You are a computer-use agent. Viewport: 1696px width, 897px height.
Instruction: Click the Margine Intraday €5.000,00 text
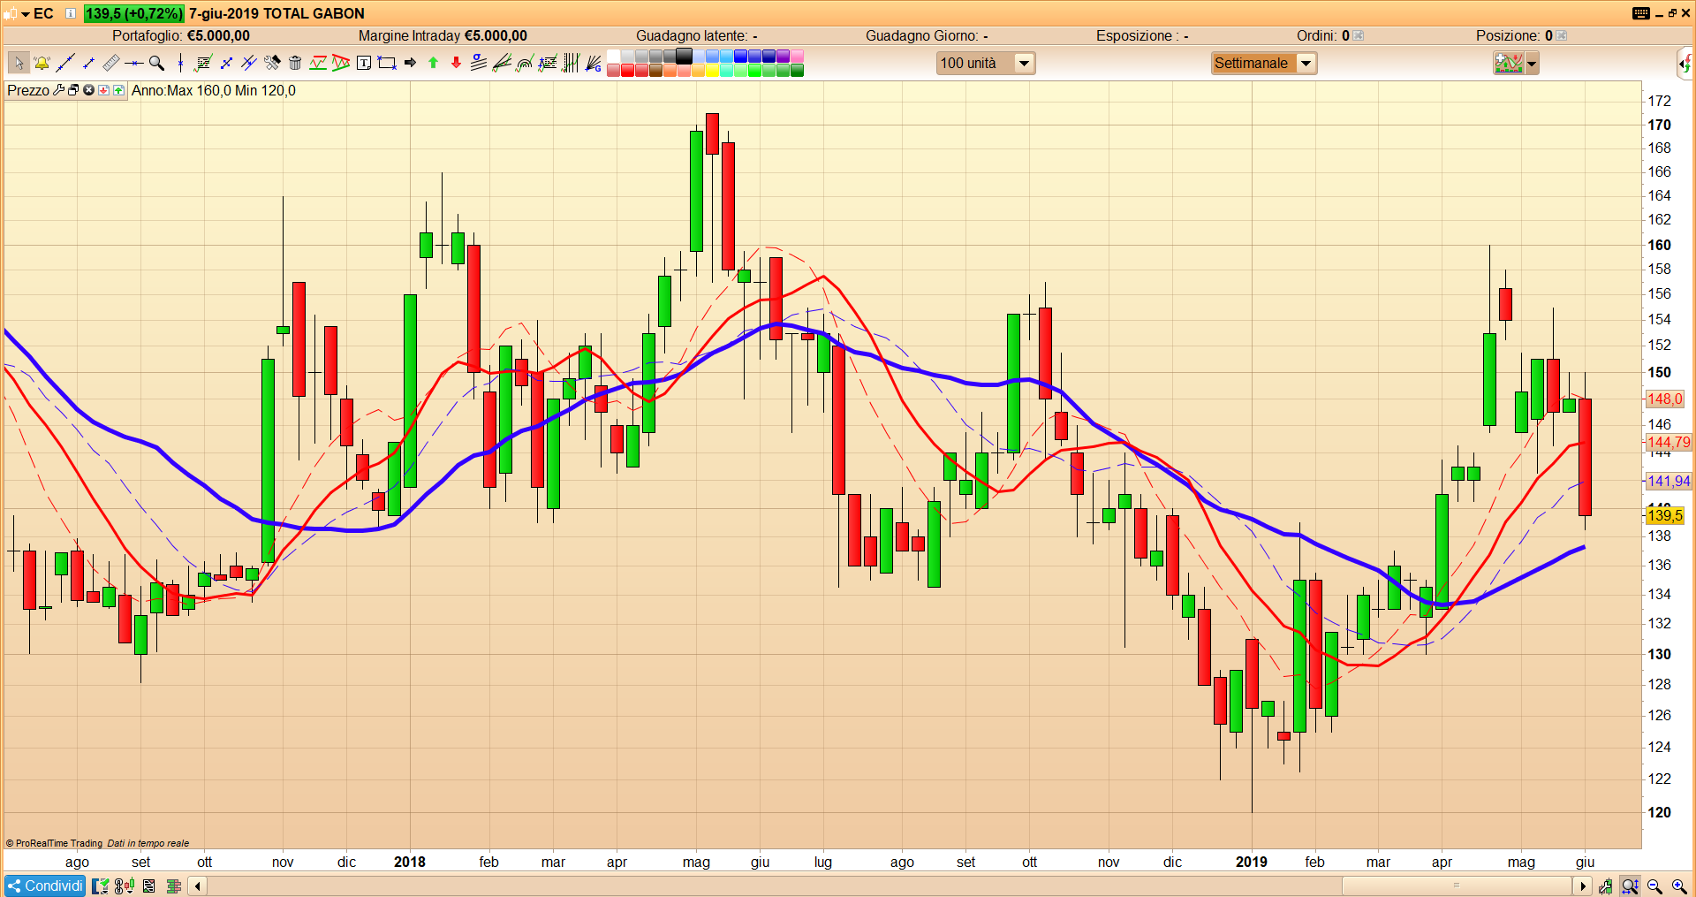(x=443, y=35)
